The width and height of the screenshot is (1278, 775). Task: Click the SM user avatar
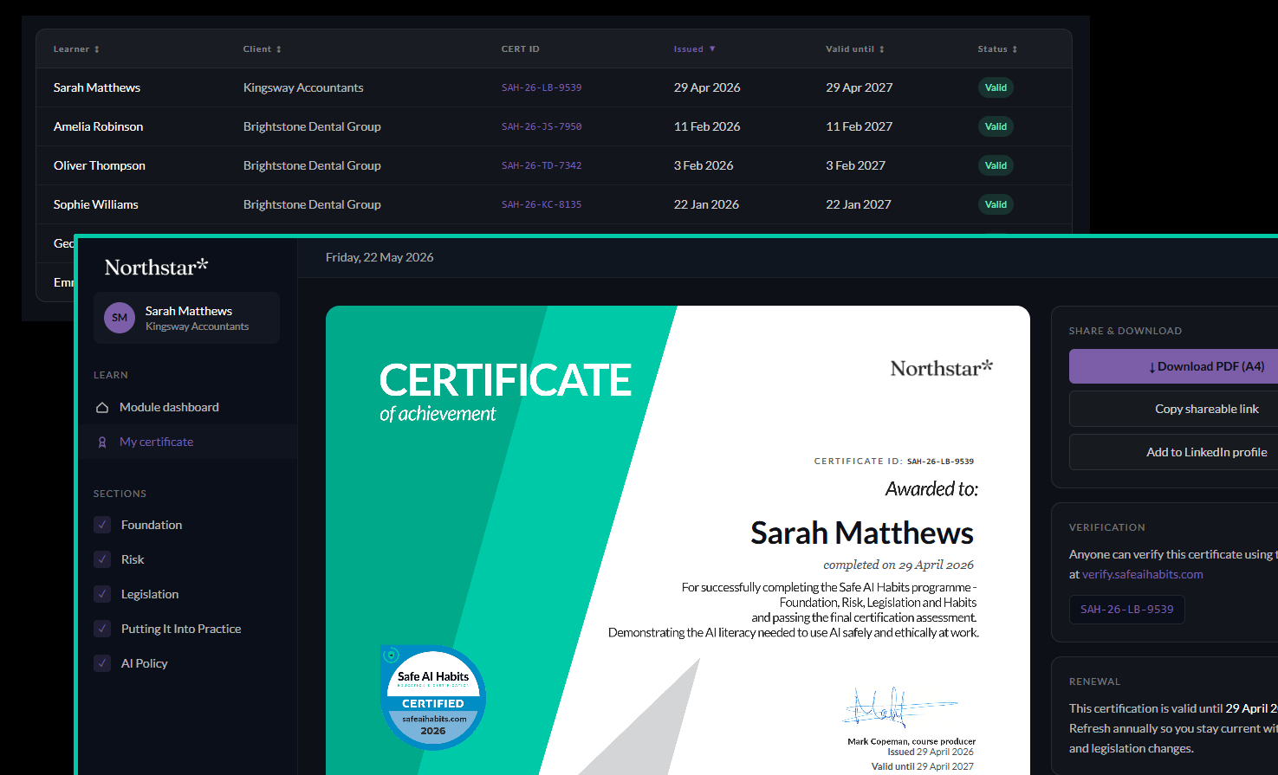(x=120, y=318)
